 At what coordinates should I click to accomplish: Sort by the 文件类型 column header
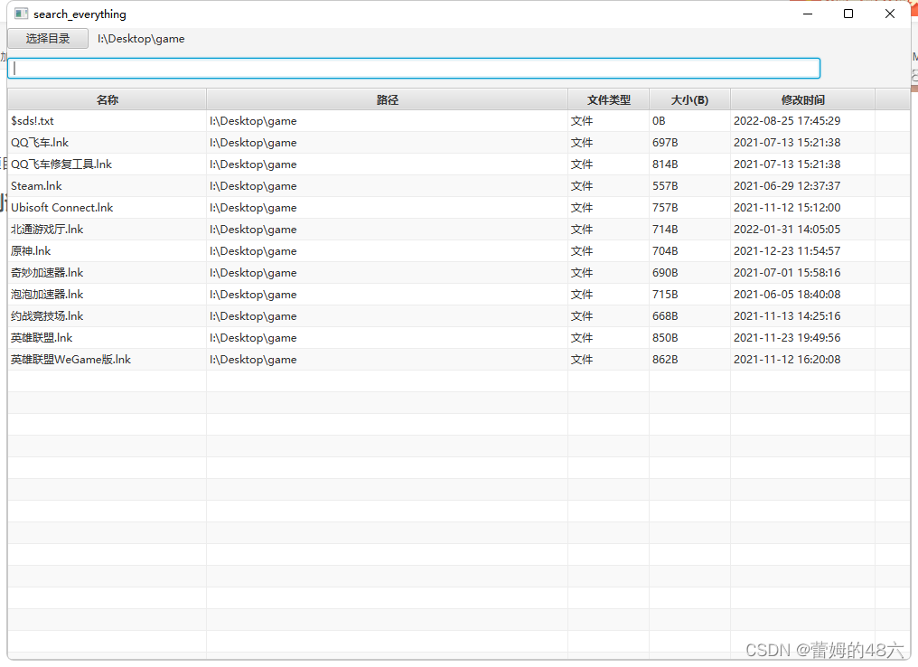tap(608, 99)
